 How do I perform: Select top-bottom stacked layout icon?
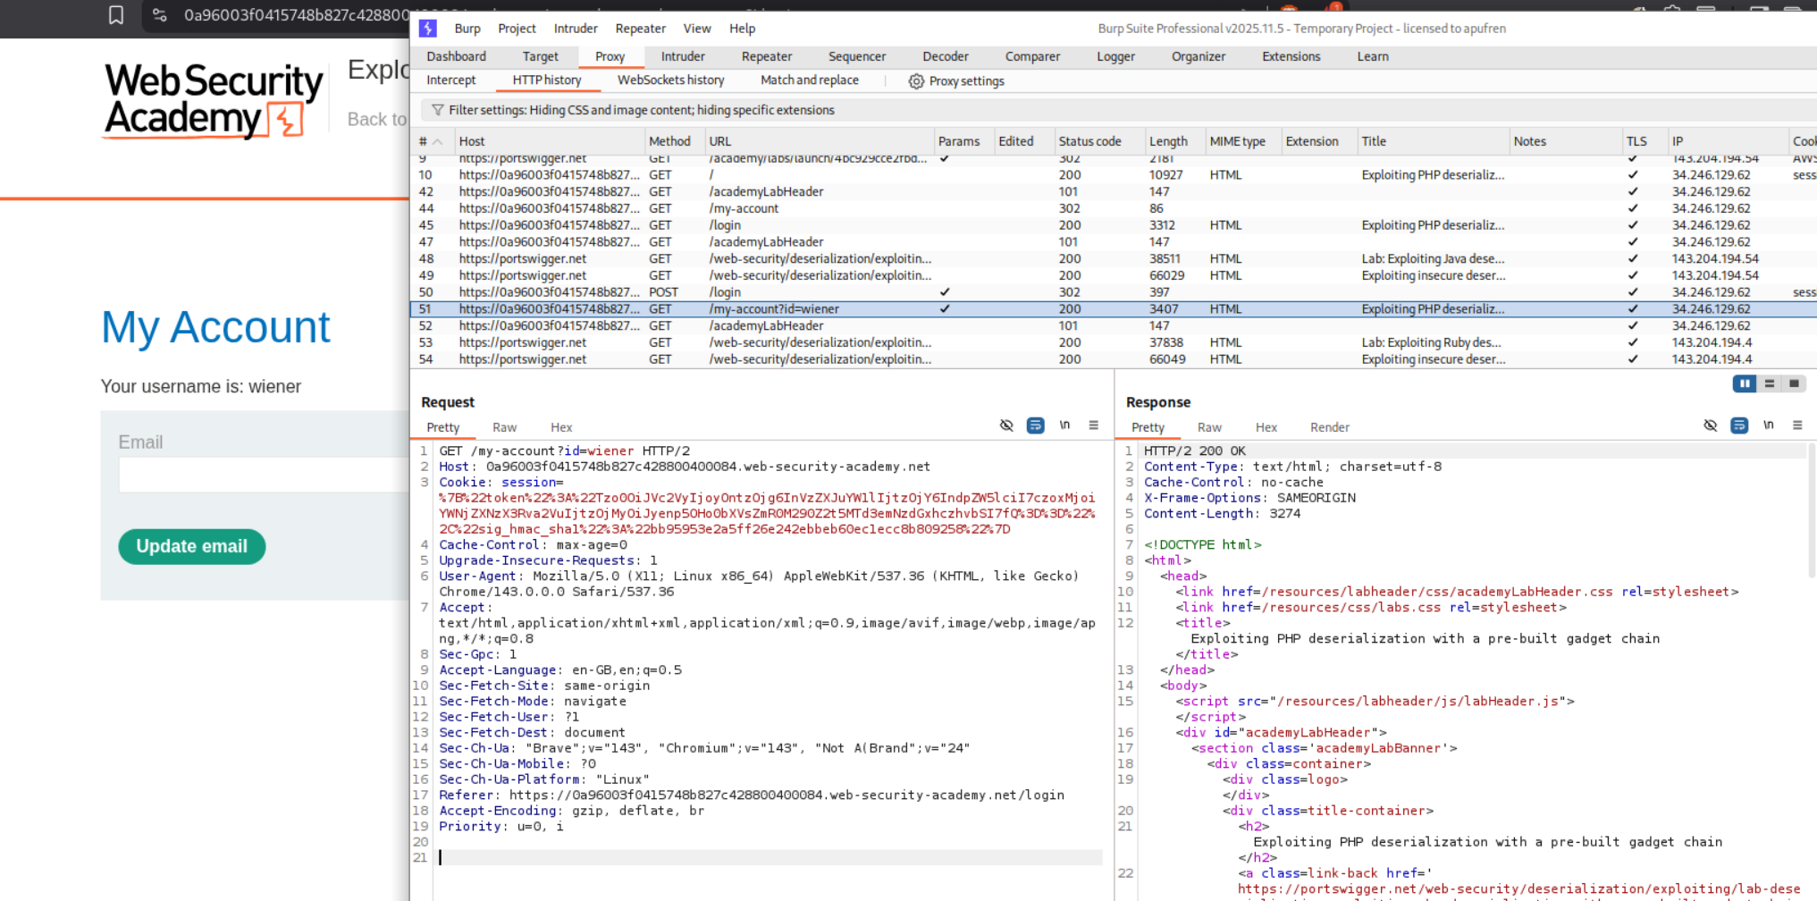[x=1769, y=383]
